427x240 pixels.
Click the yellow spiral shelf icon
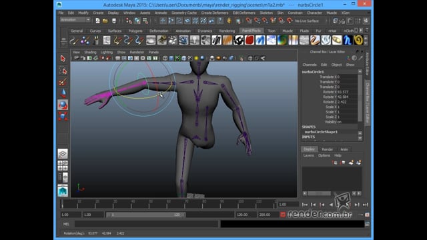pyautogui.click(x=359, y=40)
